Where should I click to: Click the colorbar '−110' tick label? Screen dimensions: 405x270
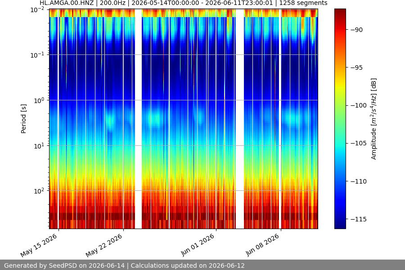358,181
